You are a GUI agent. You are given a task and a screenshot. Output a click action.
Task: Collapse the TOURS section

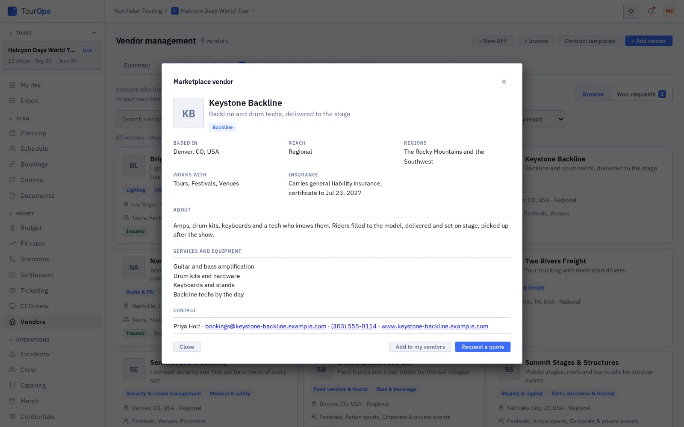(21, 33)
